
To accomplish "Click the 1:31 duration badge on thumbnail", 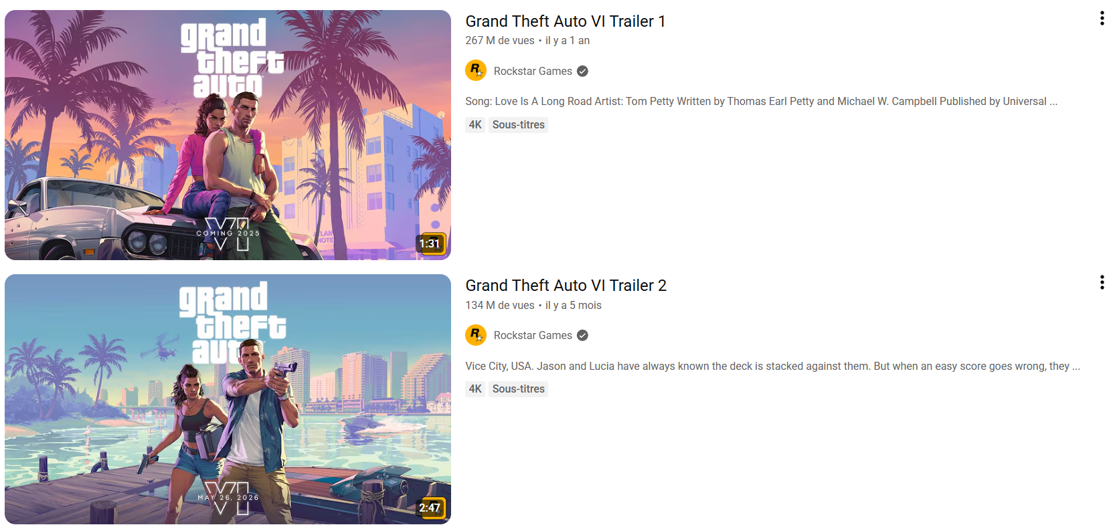I will [430, 243].
